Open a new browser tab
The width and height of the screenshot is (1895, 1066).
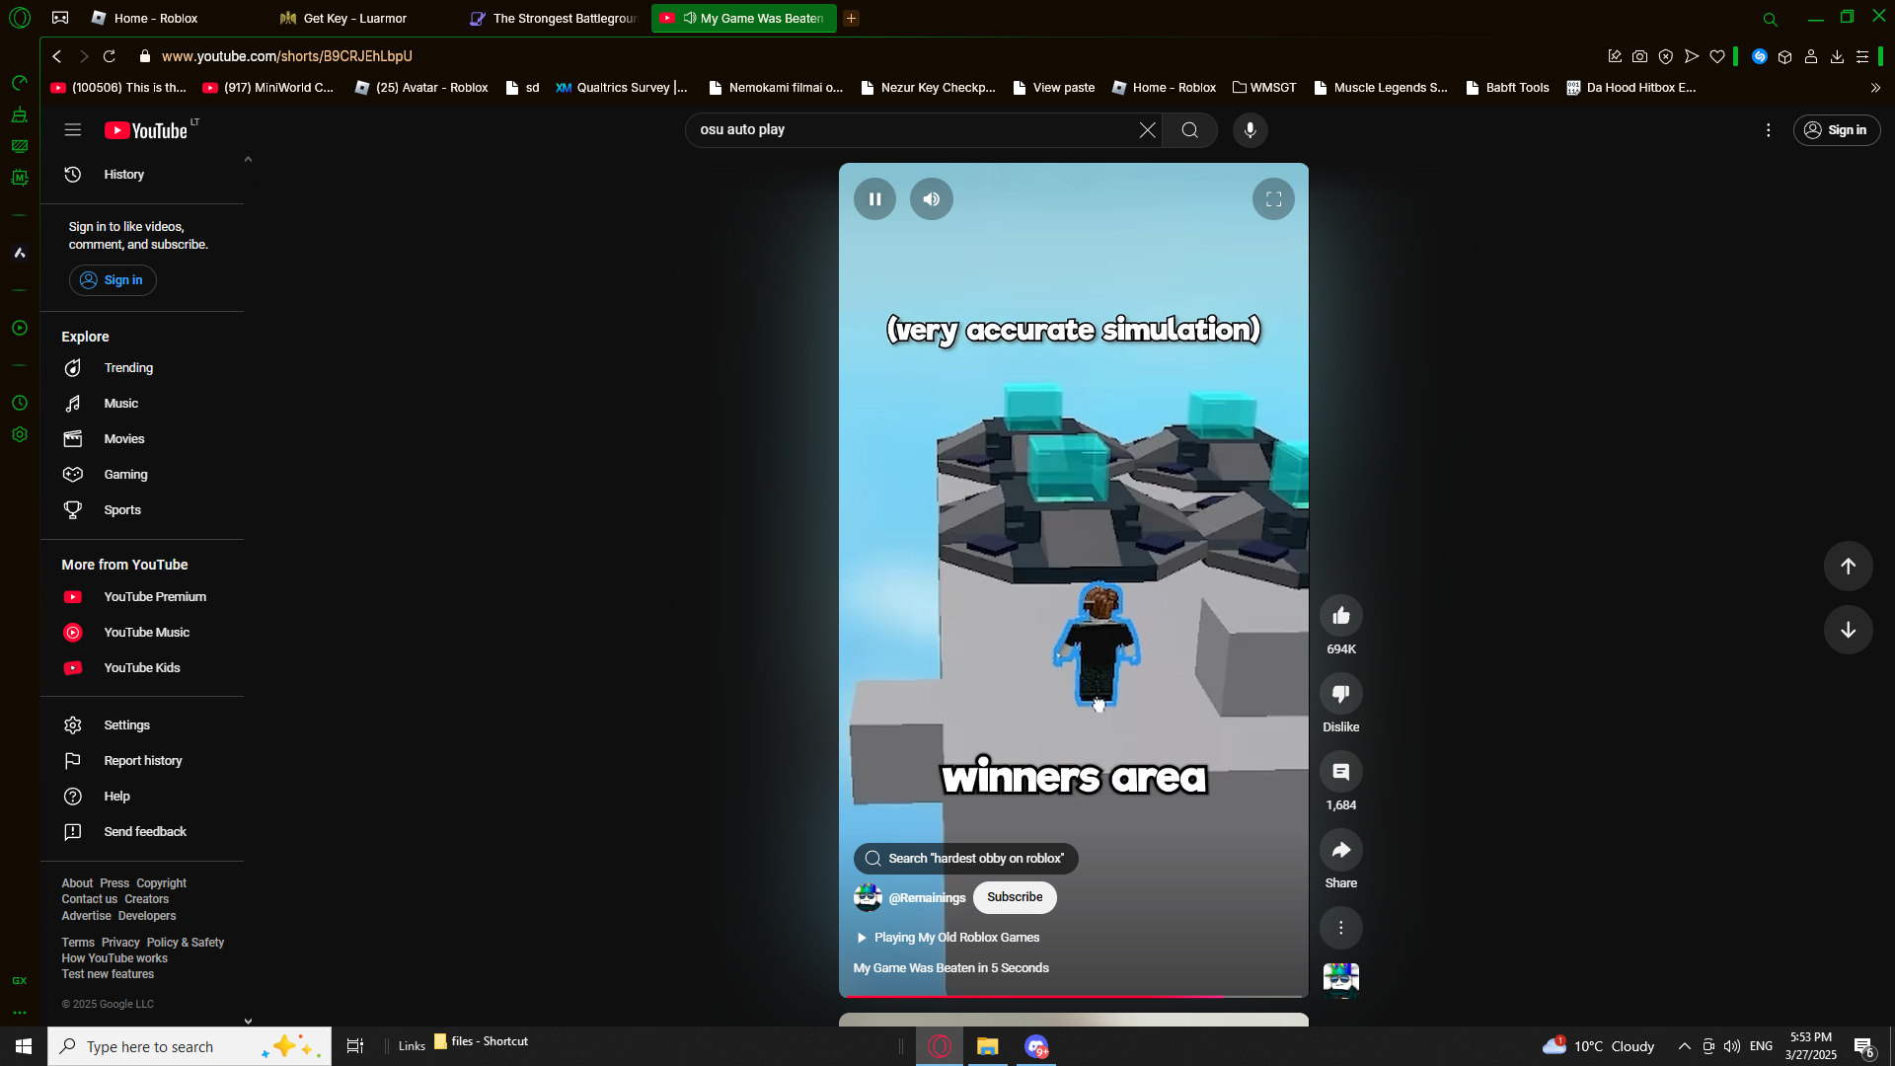851,18
